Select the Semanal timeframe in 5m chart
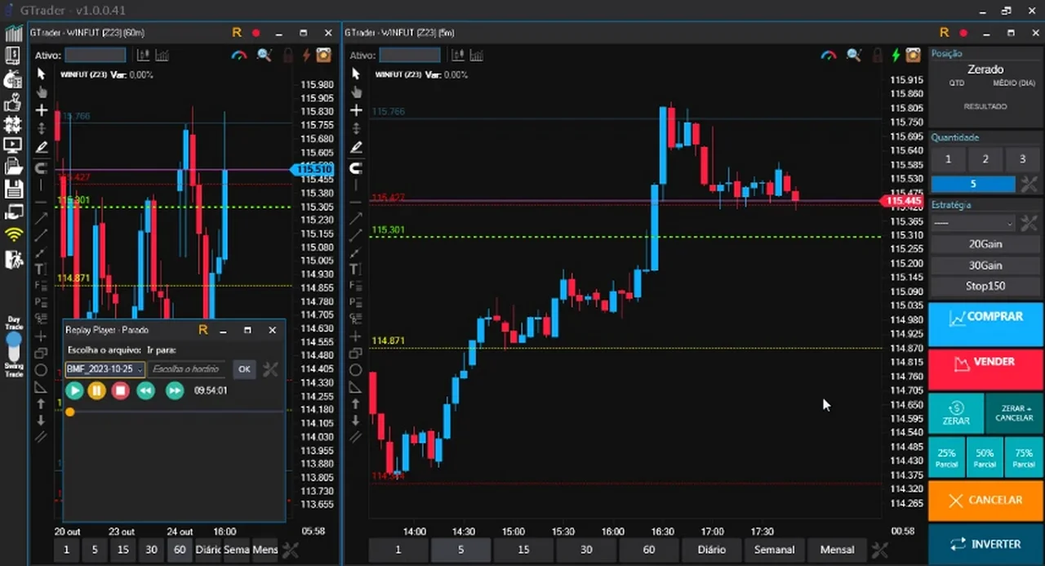 pos(774,550)
